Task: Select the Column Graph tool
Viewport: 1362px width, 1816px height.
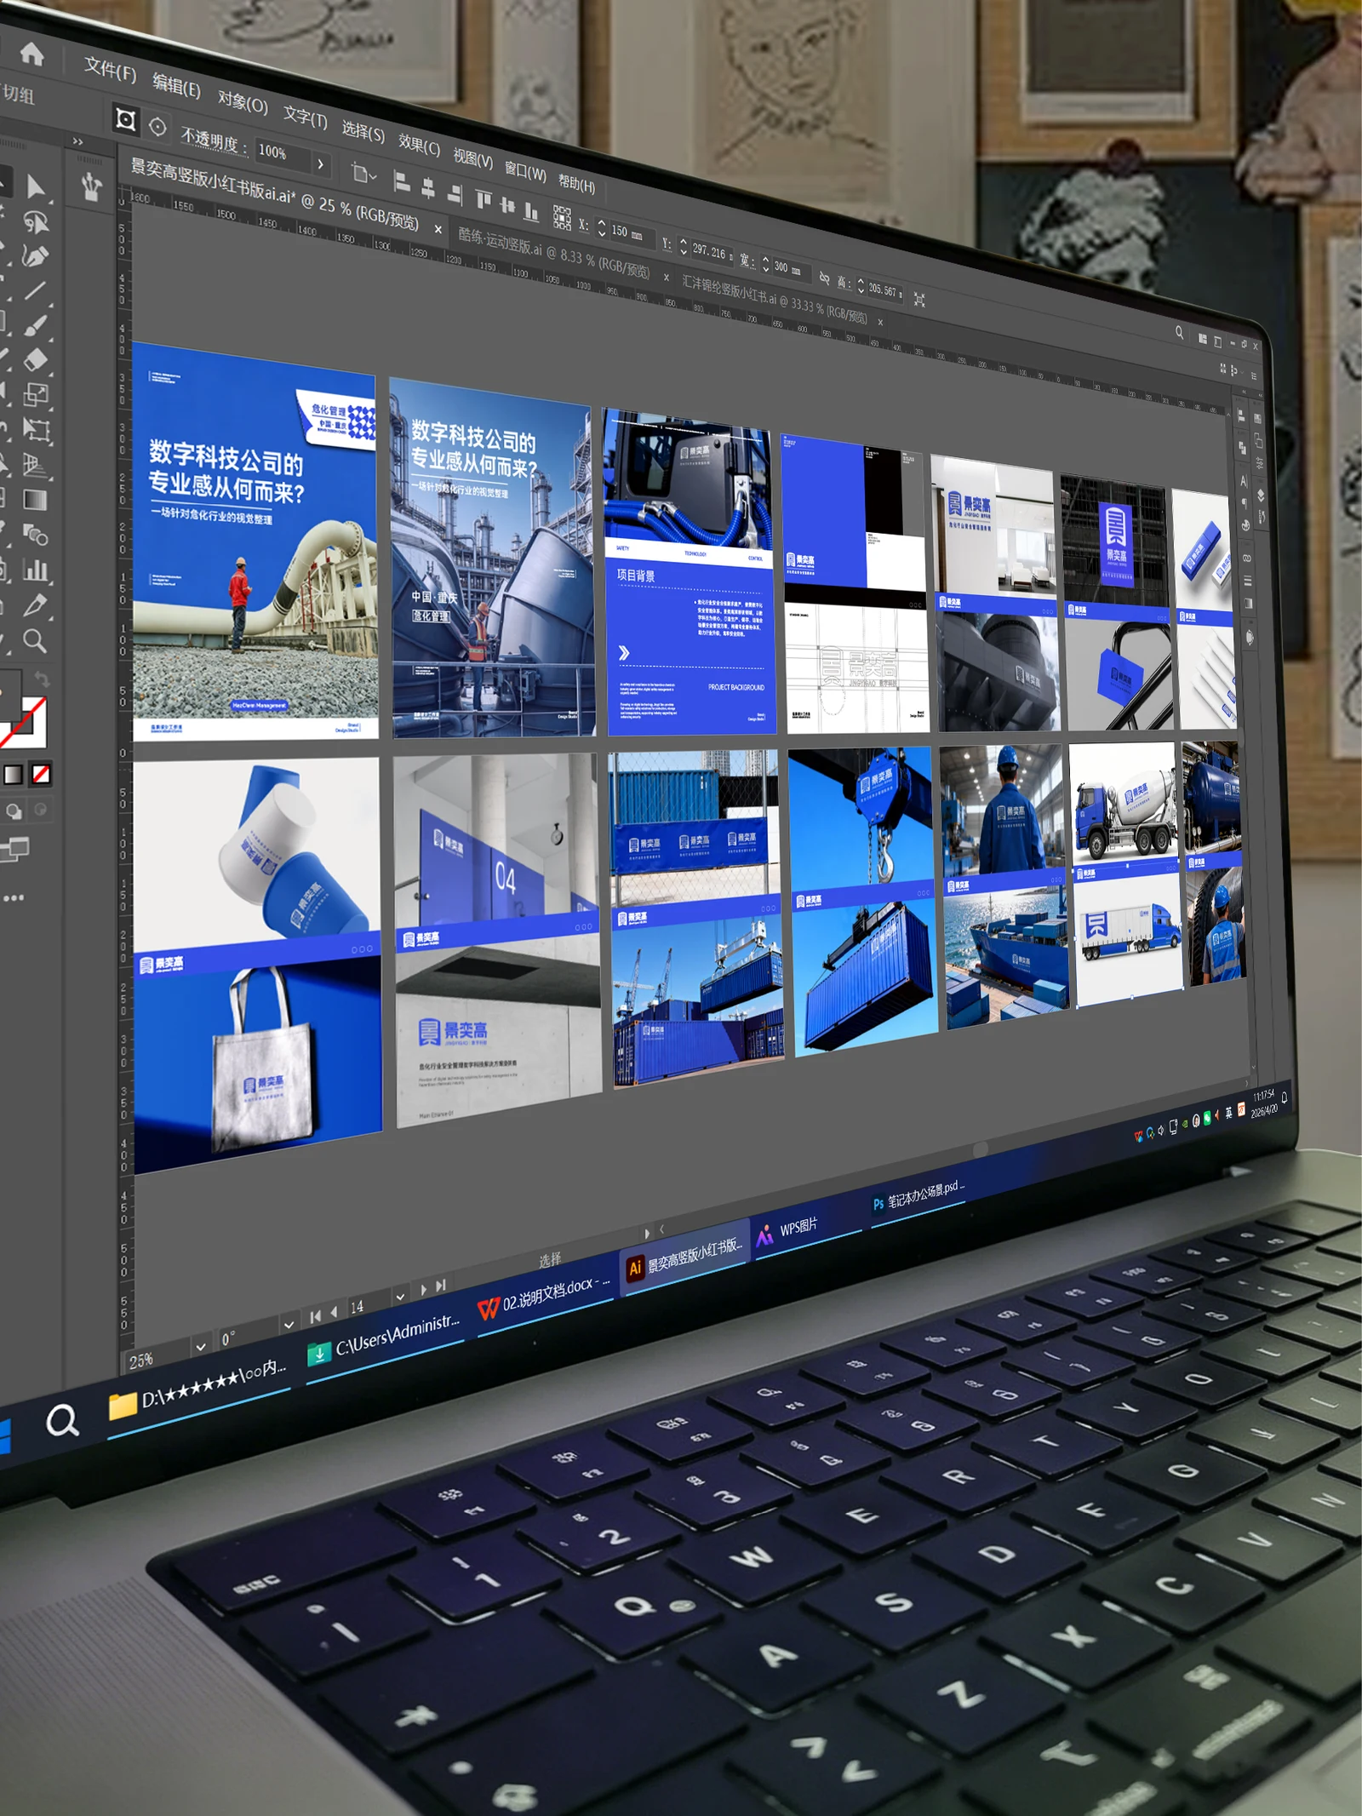Action: click(x=36, y=570)
